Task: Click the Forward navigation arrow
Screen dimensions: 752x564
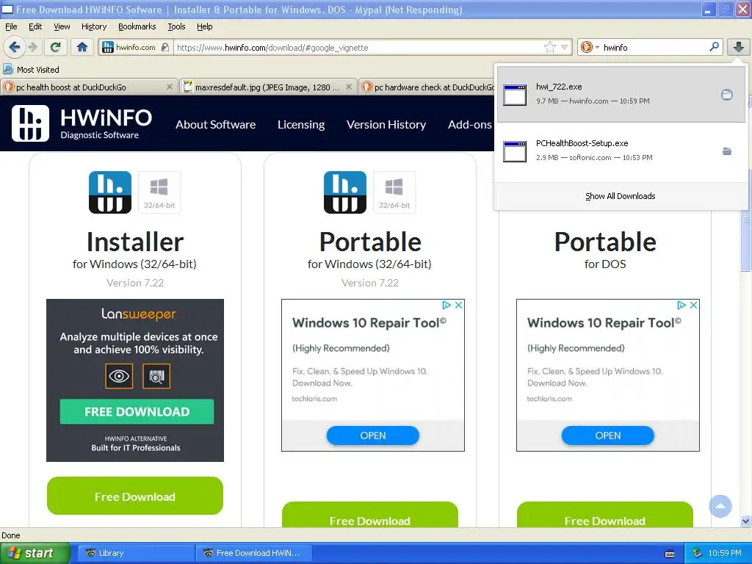Action: point(33,47)
